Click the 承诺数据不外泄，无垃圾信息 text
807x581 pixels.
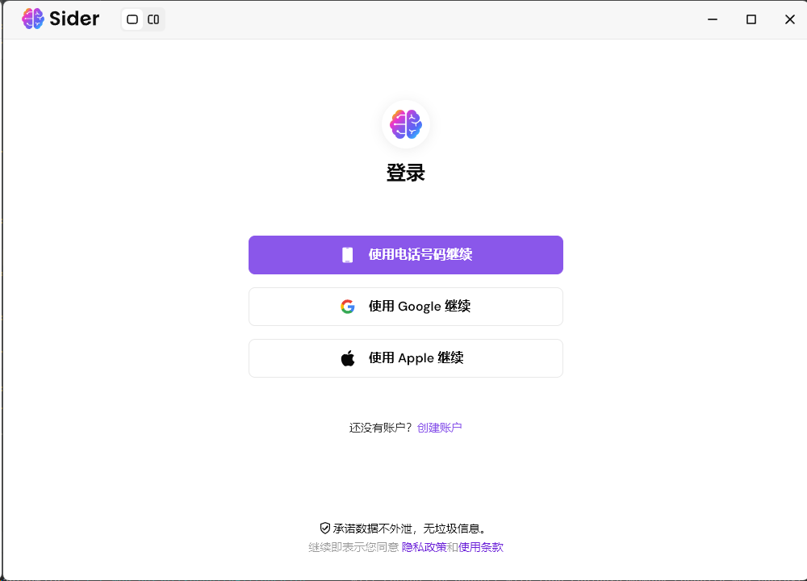pyautogui.click(x=409, y=529)
